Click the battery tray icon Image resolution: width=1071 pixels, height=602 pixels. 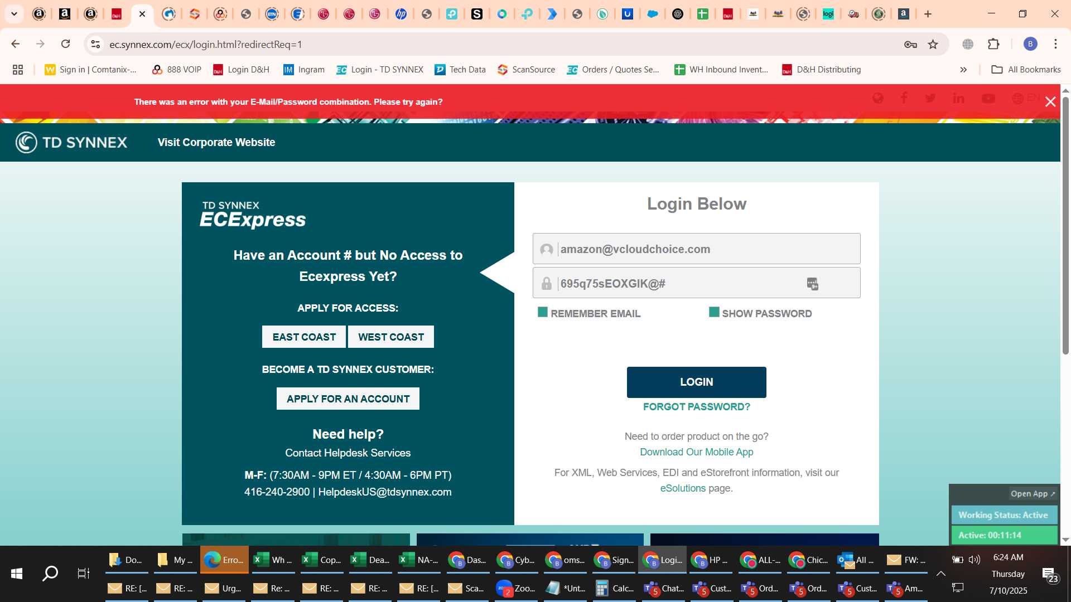pyautogui.click(x=957, y=559)
